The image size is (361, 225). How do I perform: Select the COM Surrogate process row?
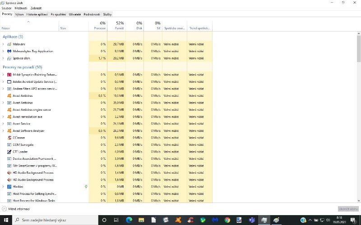pyautogui.click(x=106, y=144)
